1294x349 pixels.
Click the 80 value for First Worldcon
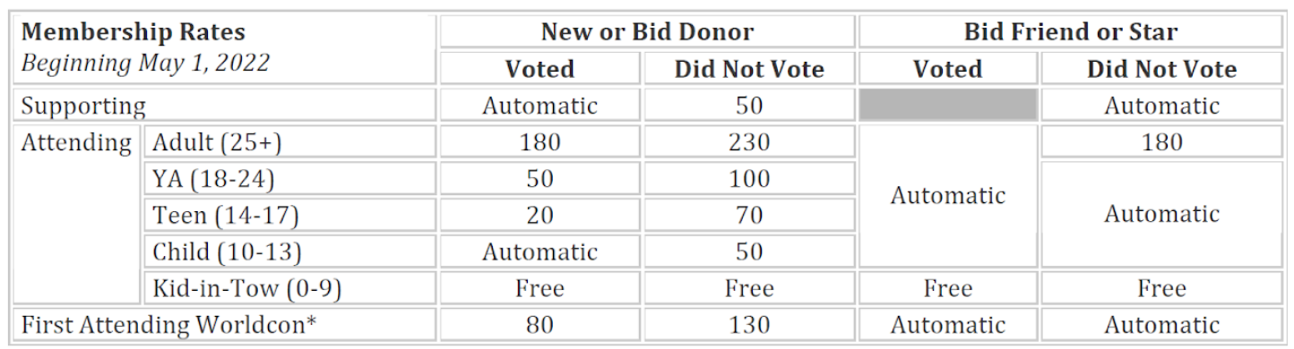click(x=539, y=325)
